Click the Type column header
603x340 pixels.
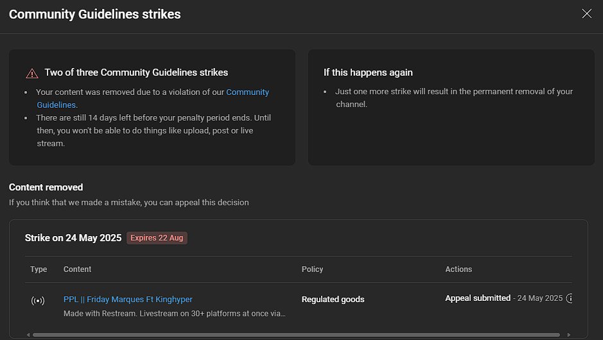39,269
